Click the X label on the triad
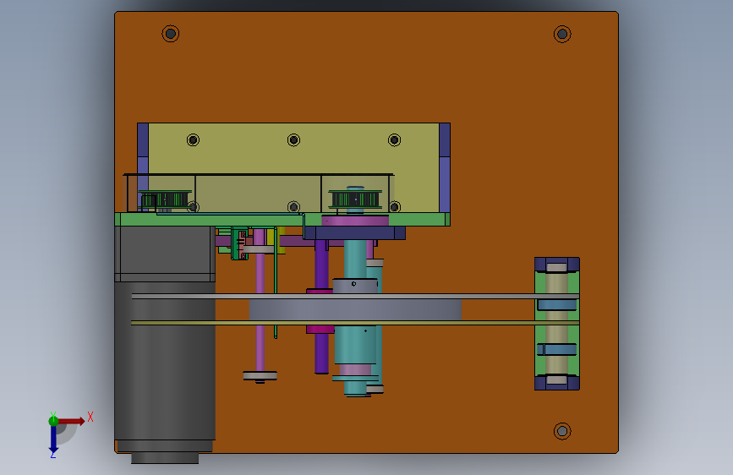Screen dimensions: 733x475 pos(90,417)
